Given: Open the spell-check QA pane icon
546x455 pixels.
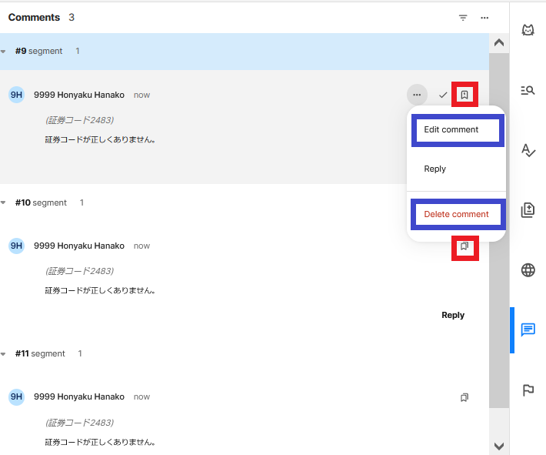Looking at the screenshot, I should click(528, 150).
